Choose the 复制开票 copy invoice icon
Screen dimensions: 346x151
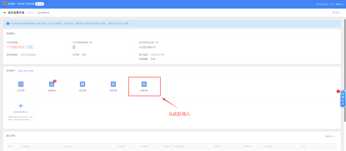[113, 84]
